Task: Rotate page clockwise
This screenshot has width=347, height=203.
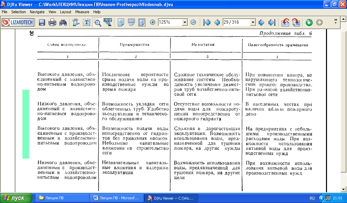Action: [296, 22]
